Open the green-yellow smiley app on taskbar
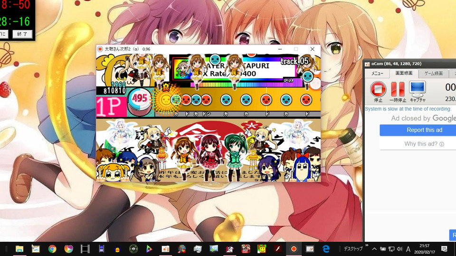This screenshot has height=256, width=456. (262, 249)
